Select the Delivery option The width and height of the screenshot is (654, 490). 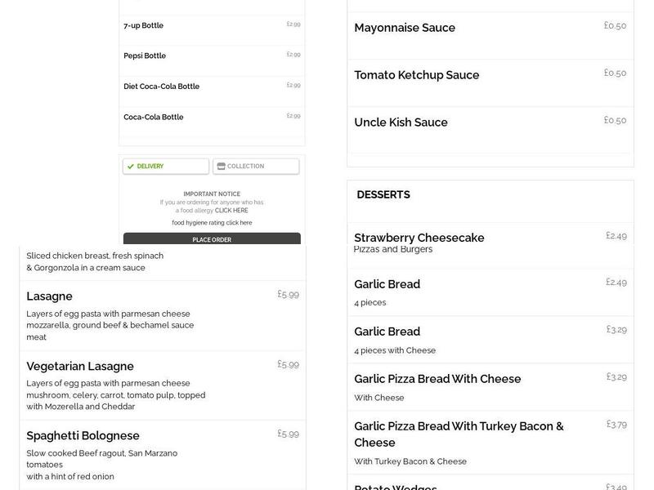(x=164, y=166)
